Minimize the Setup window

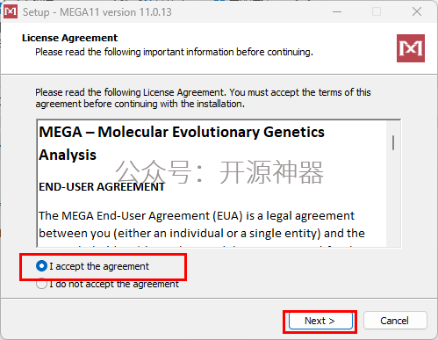tap(337, 11)
